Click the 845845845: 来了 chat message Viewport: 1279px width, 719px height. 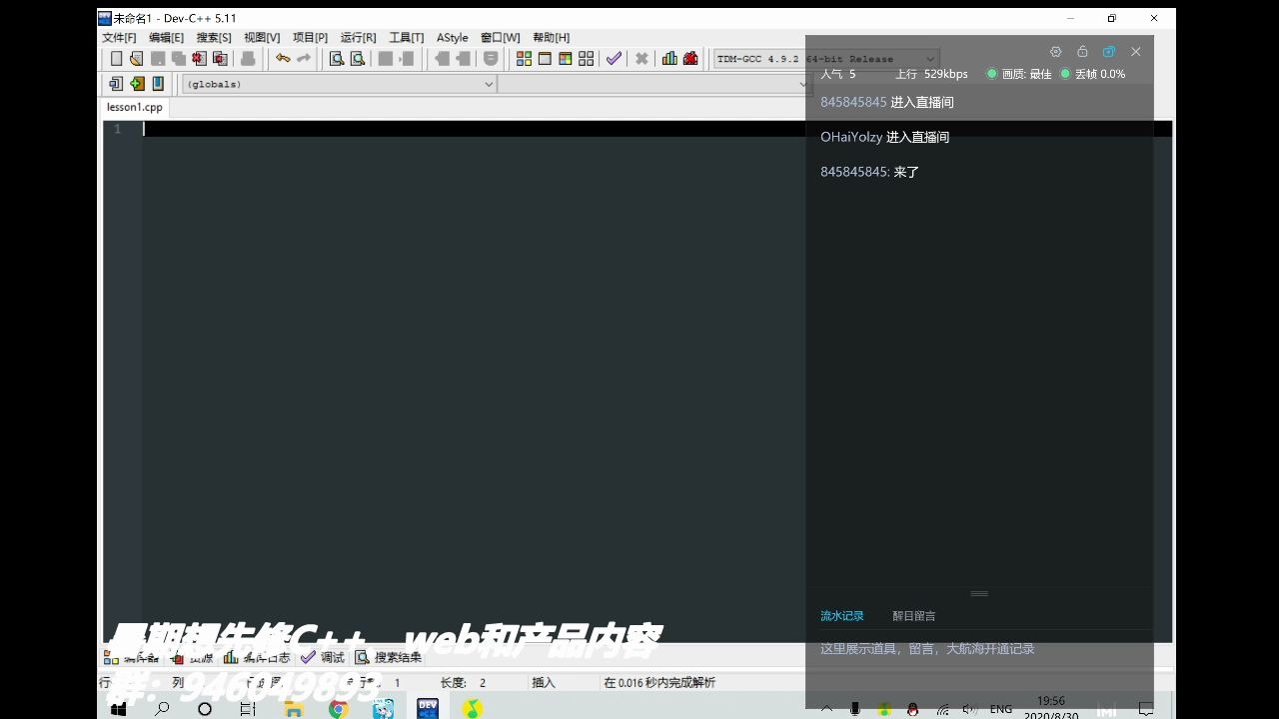[x=869, y=172]
